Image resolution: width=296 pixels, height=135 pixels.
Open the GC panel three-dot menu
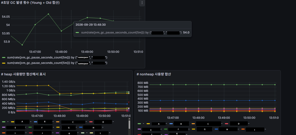click(142, 3)
